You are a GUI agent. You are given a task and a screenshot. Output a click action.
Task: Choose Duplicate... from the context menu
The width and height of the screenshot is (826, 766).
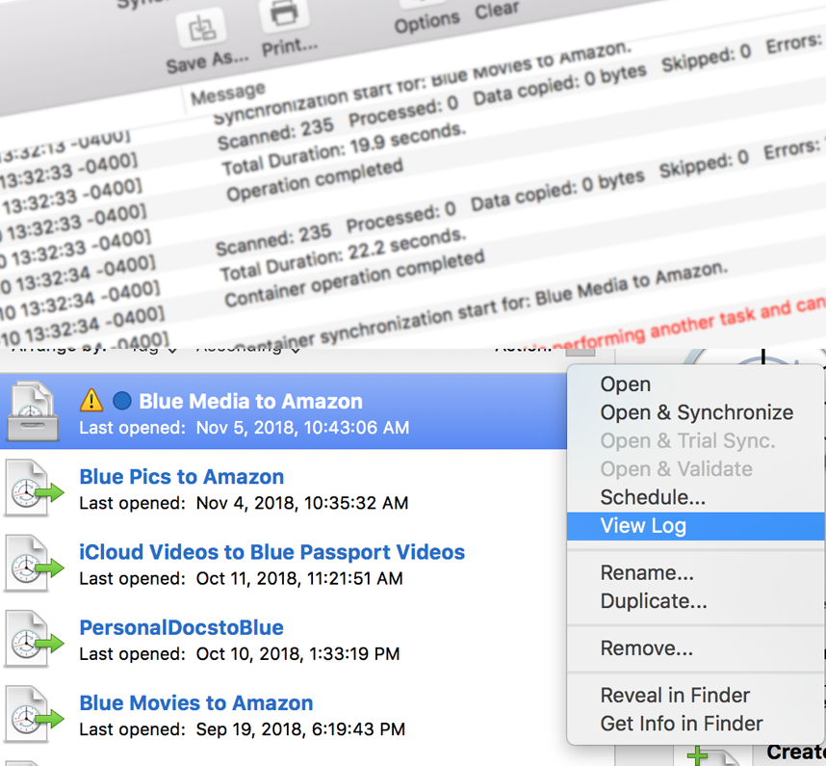click(x=695, y=601)
